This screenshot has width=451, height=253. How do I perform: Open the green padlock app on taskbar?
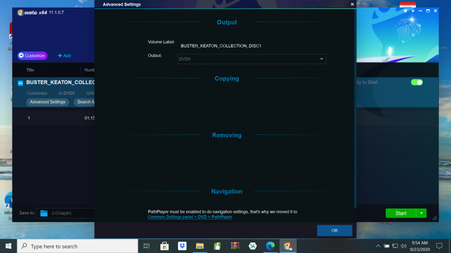[x=217, y=246]
